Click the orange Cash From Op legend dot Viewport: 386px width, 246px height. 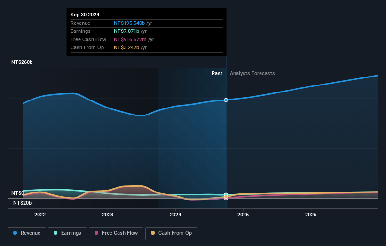153,233
